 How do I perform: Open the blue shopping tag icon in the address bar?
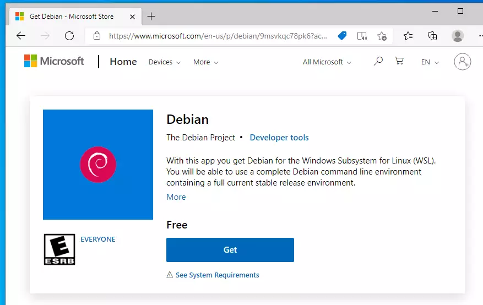click(342, 36)
